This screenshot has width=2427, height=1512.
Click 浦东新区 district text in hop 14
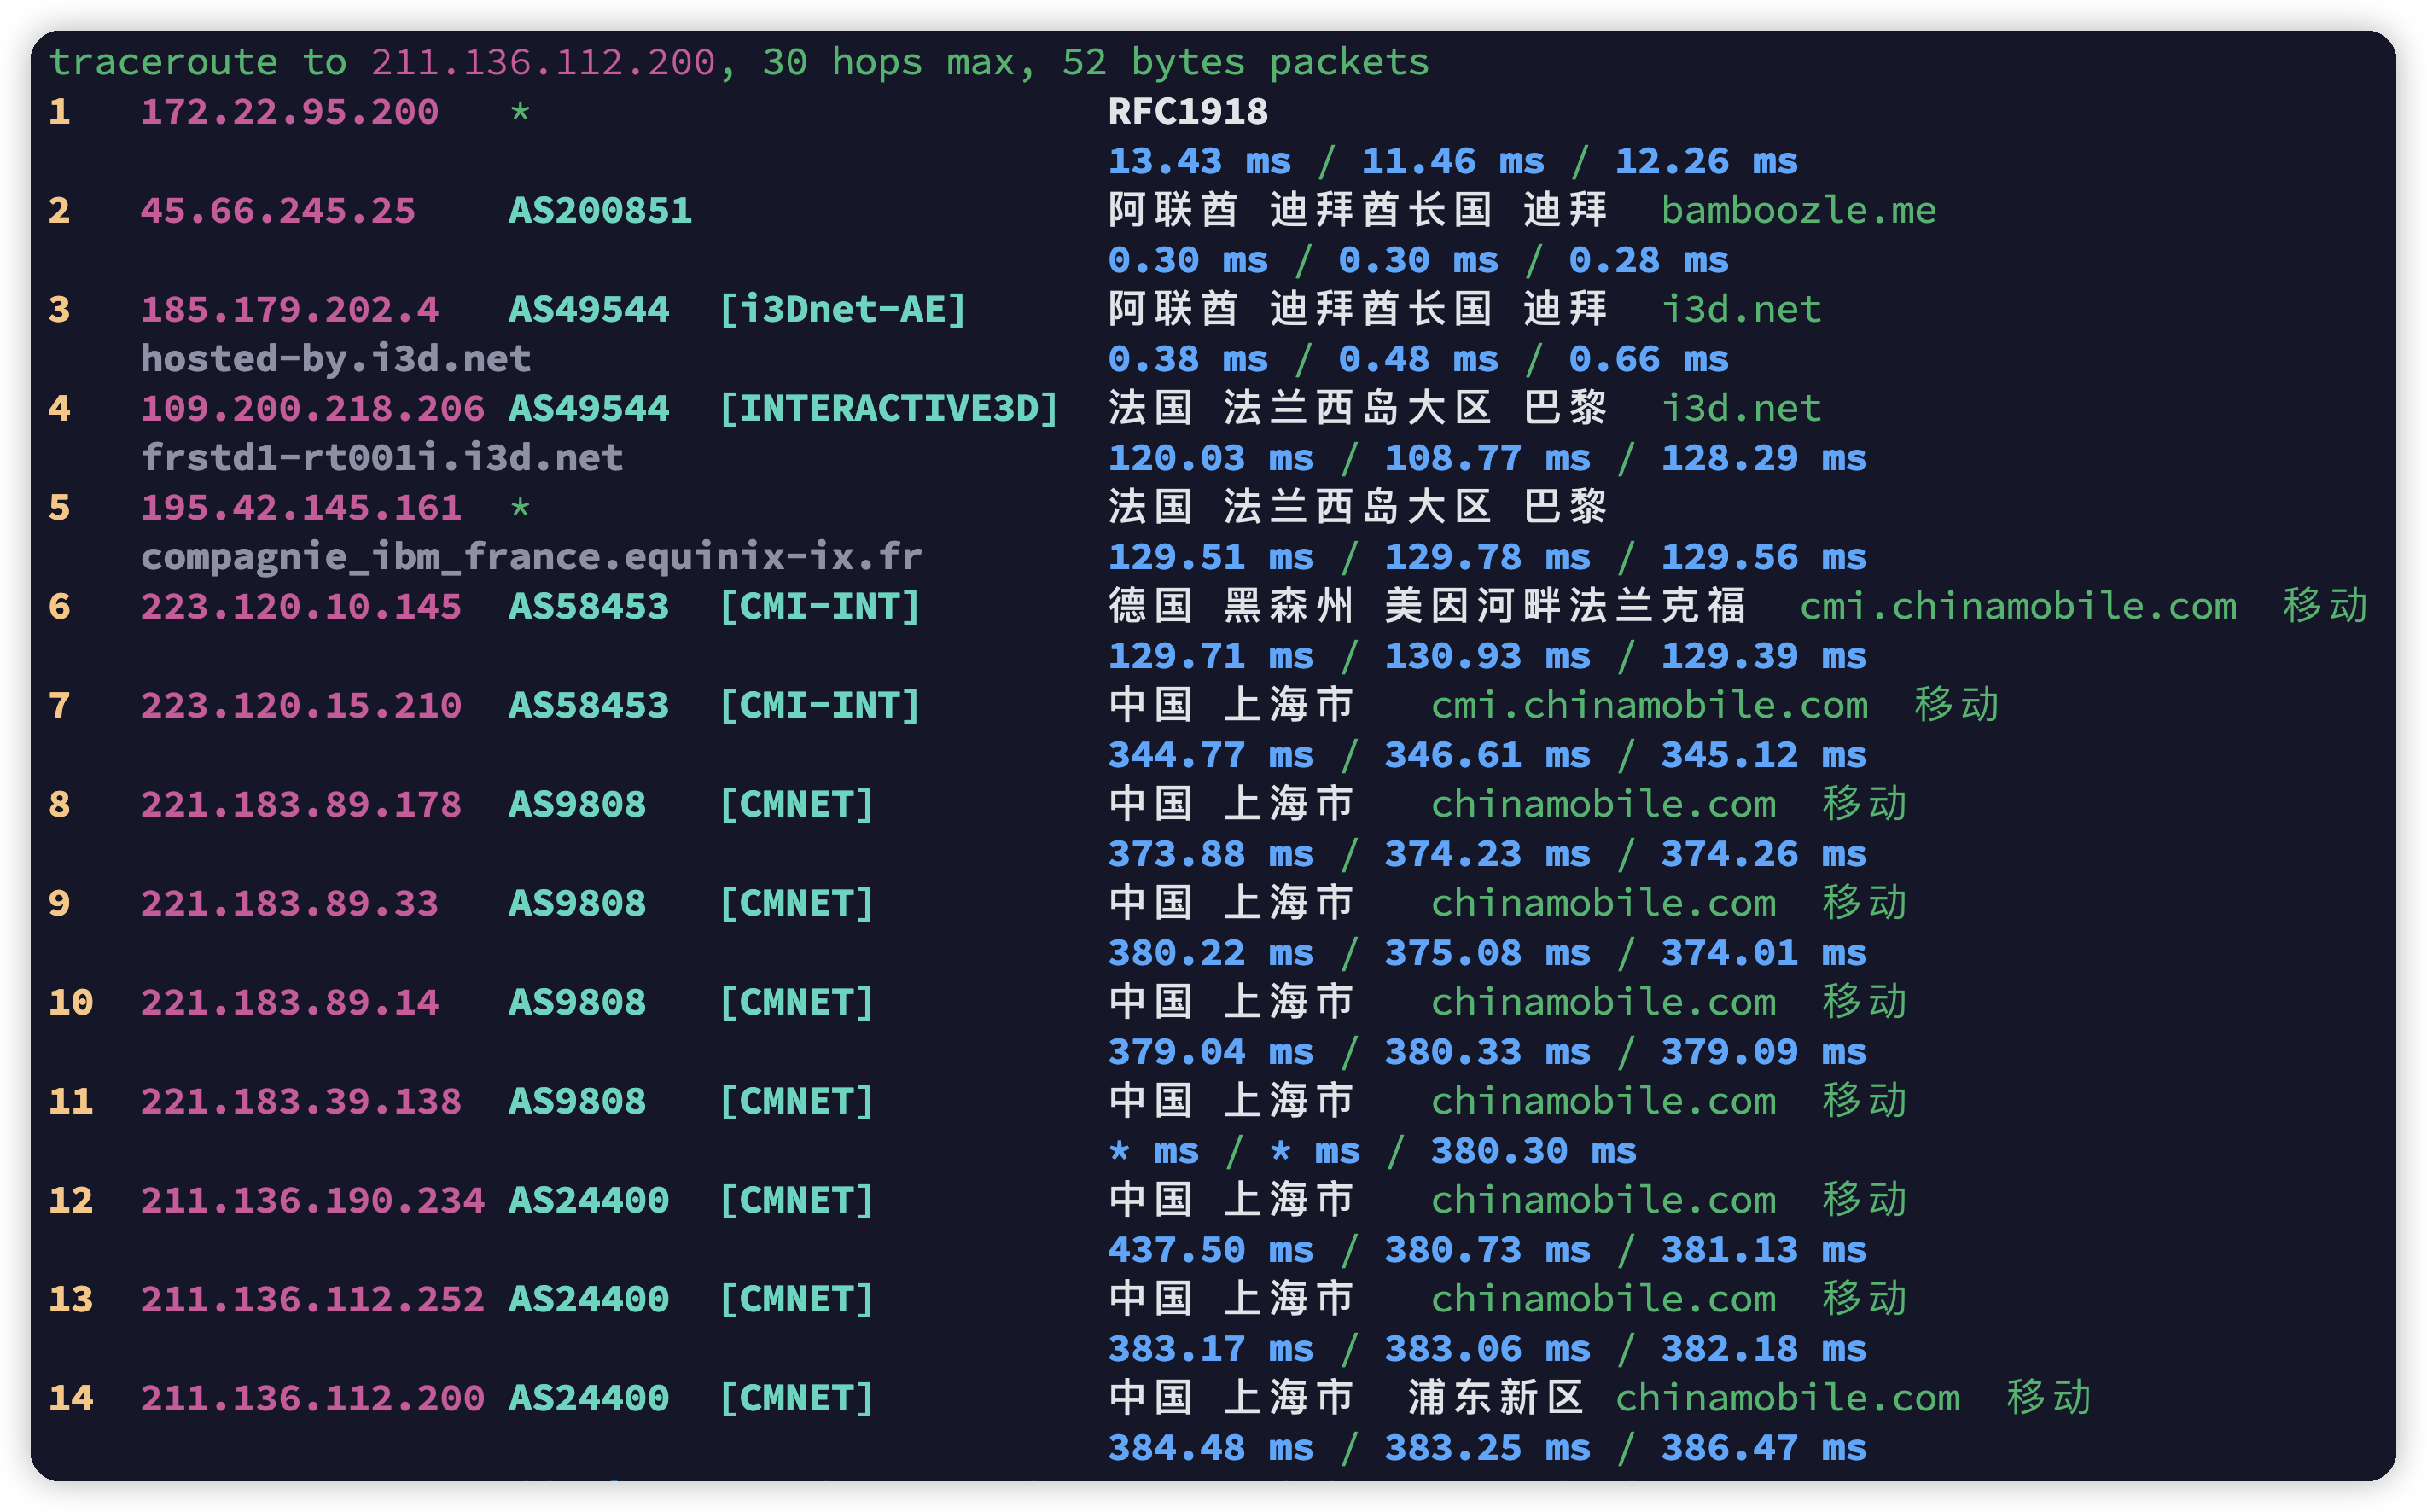[1496, 1398]
